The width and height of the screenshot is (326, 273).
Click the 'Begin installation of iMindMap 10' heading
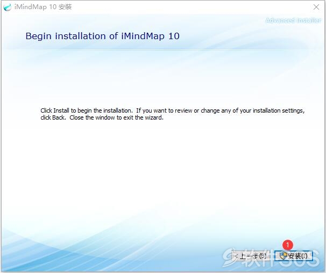pos(103,36)
